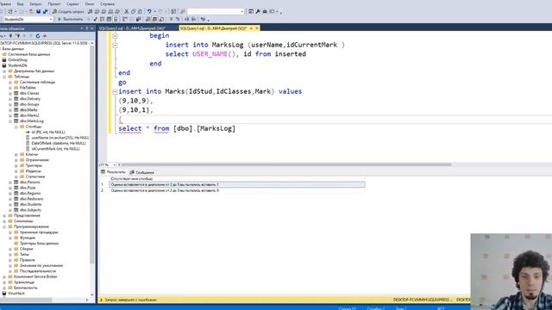Open the Справка menu
The image size is (552, 310).
[107, 3]
